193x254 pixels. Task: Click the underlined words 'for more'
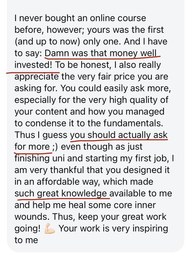(x=32, y=147)
